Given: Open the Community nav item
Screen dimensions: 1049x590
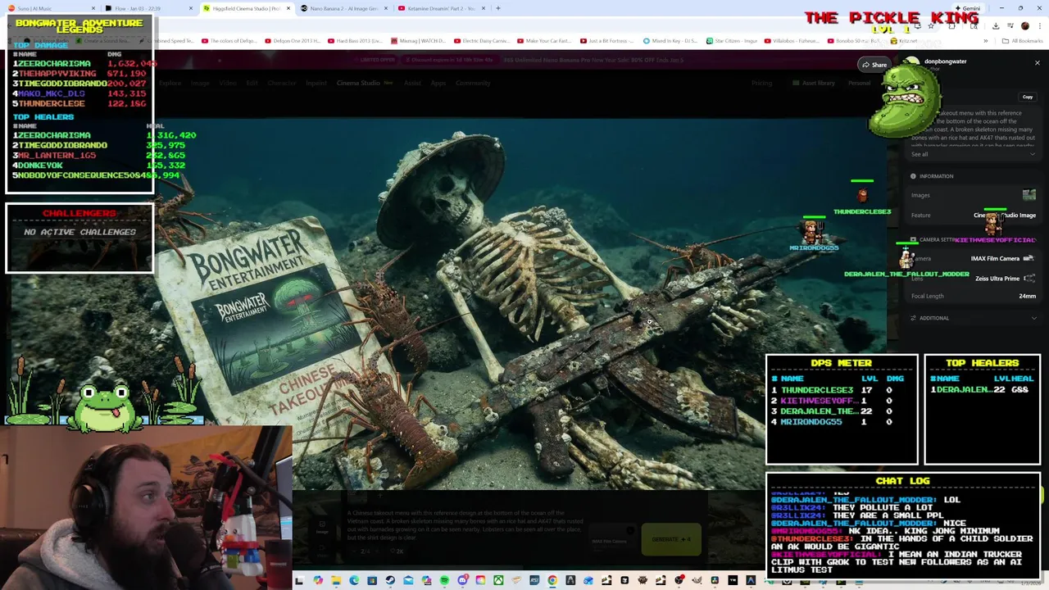Looking at the screenshot, I should (473, 83).
